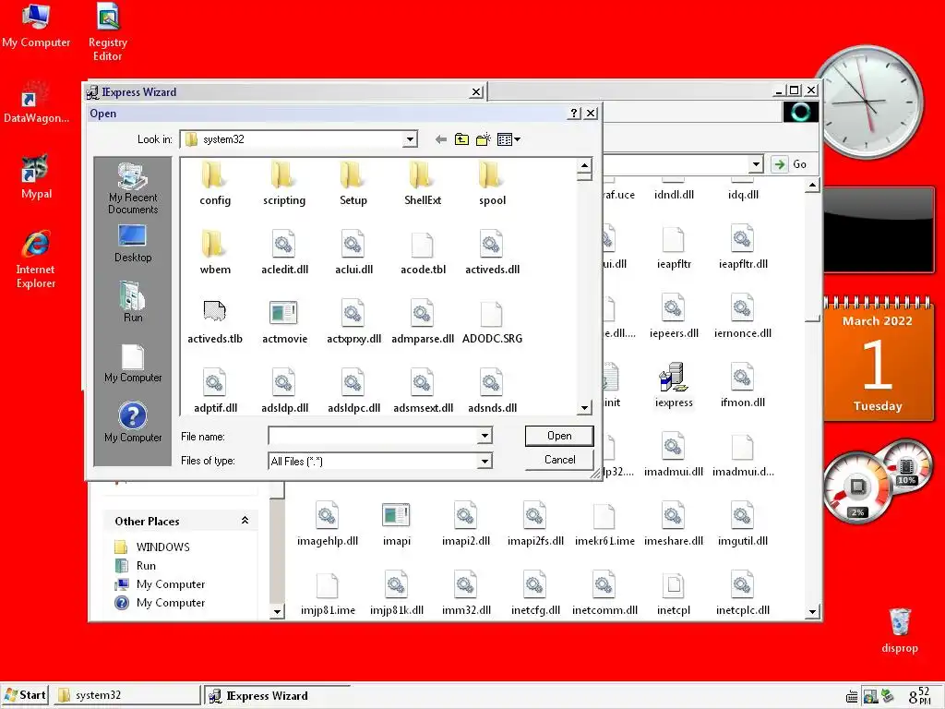
Task: Open the View menu dropdown button
Action: 508,140
